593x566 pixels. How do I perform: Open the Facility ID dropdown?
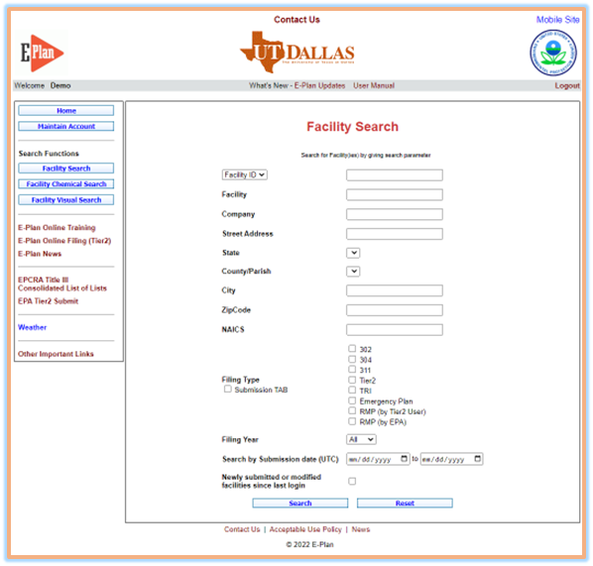[x=244, y=174]
